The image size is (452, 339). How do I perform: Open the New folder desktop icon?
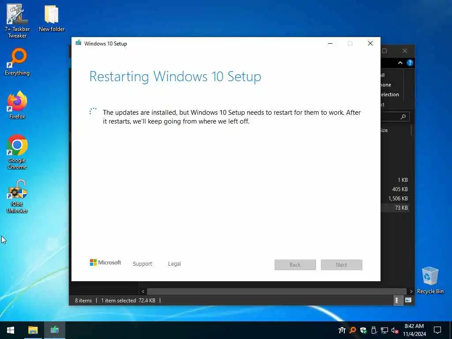52,19
